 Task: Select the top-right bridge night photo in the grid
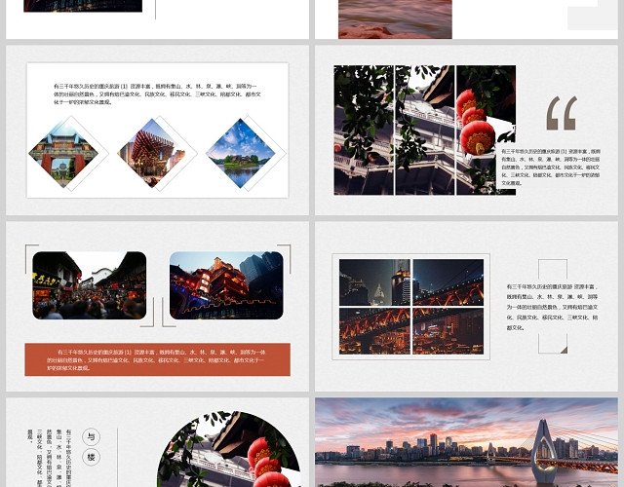click(448, 282)
